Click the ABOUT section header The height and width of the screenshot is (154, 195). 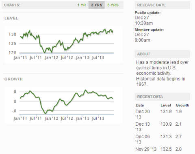pos(162,54)
